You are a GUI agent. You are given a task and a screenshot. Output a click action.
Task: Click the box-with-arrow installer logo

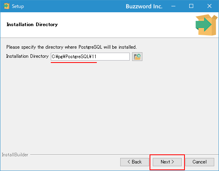pyautogui.click(x=206, y=25)
